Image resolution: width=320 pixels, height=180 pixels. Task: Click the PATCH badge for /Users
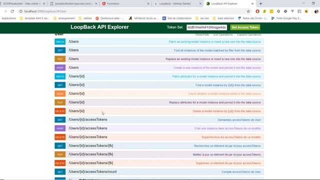click(x=60, y=41)
